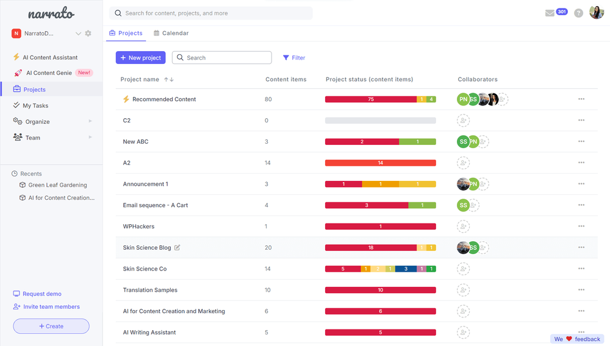Select Projects item in the sidebar
Image resolution: width=610 pixels, height=346 pixels.
[52, 89]
